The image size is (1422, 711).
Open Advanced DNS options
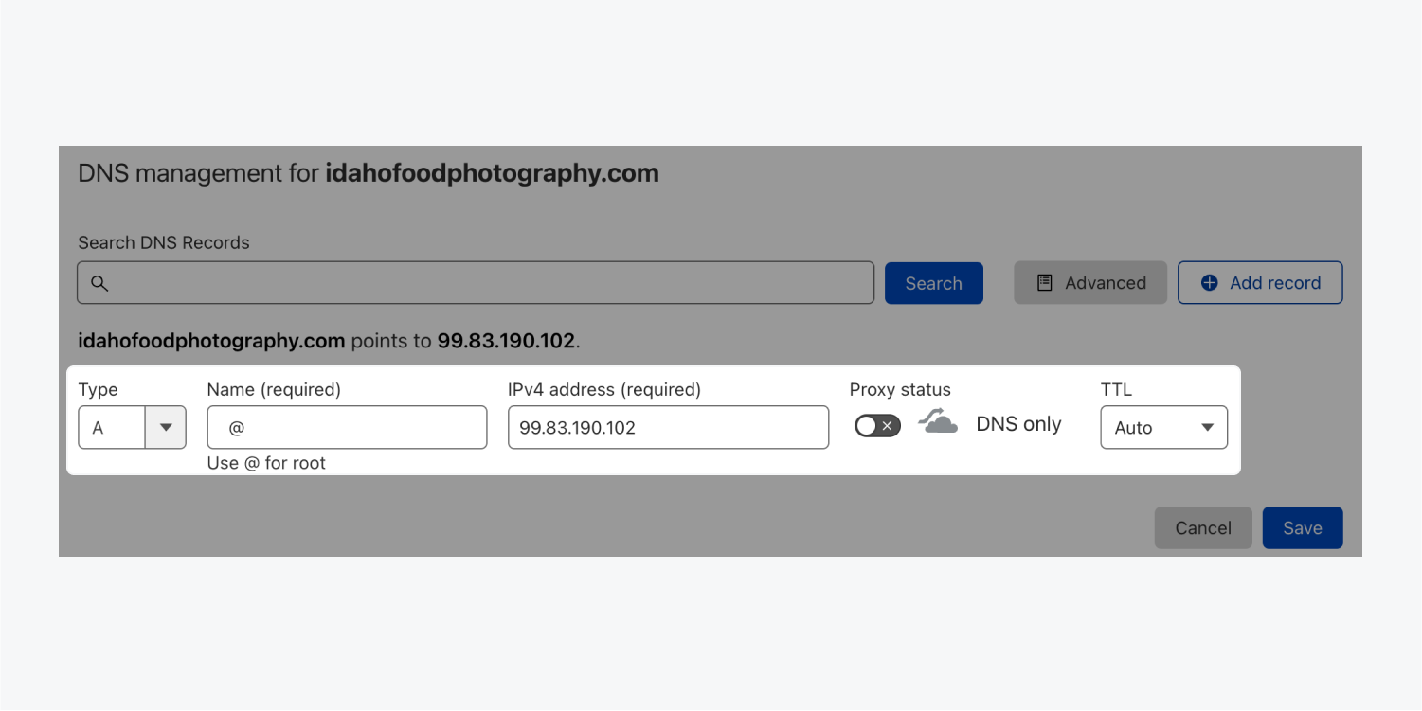(1090, 283)
